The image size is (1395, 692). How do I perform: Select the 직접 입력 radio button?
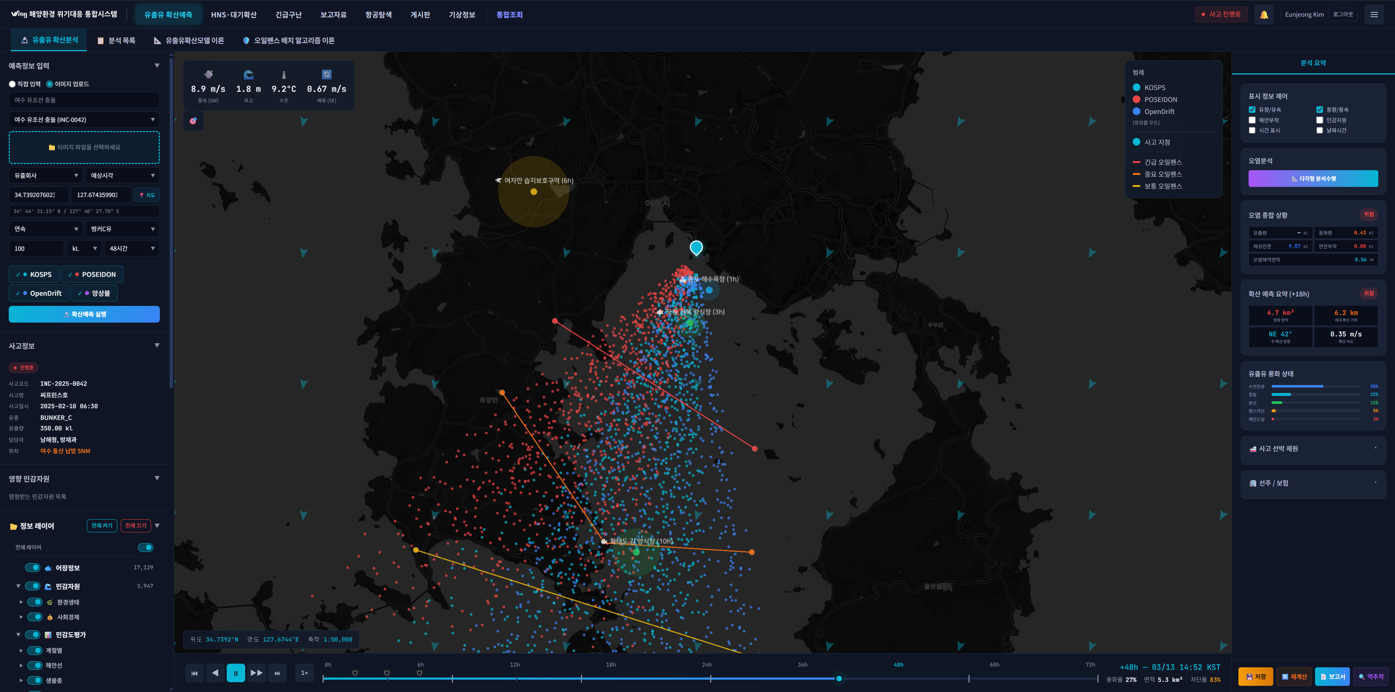[x=12, y=84]
